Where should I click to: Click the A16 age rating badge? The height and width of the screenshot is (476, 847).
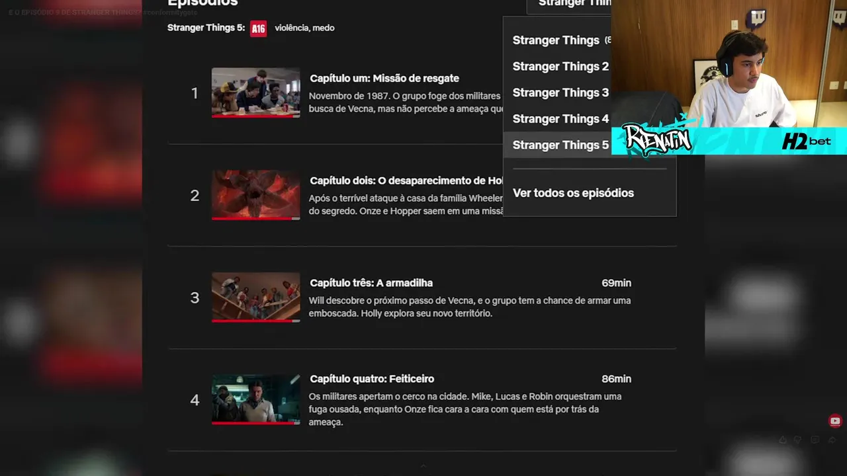[258, 29]
